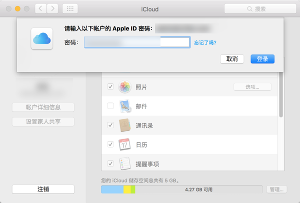Toggle the 日历 checkbox
The width and height of the screenshot is (300, 203).
(110, 145)
